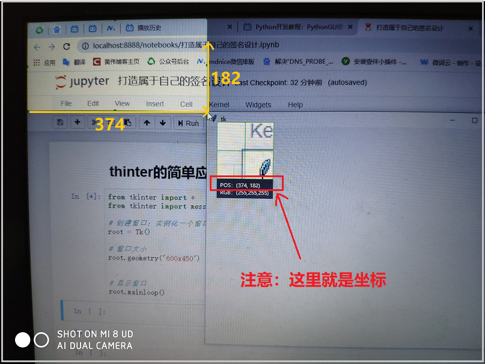Open the Cell menu
This screenshot has width=485, height=364.
point(186,103)
